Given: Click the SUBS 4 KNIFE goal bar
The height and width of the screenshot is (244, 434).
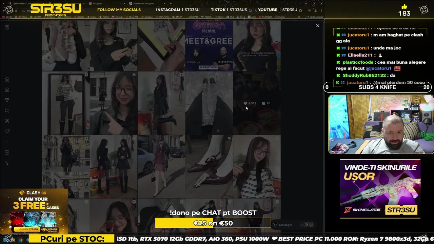Looking at the screenshot, I should click(x=377, y=87).
